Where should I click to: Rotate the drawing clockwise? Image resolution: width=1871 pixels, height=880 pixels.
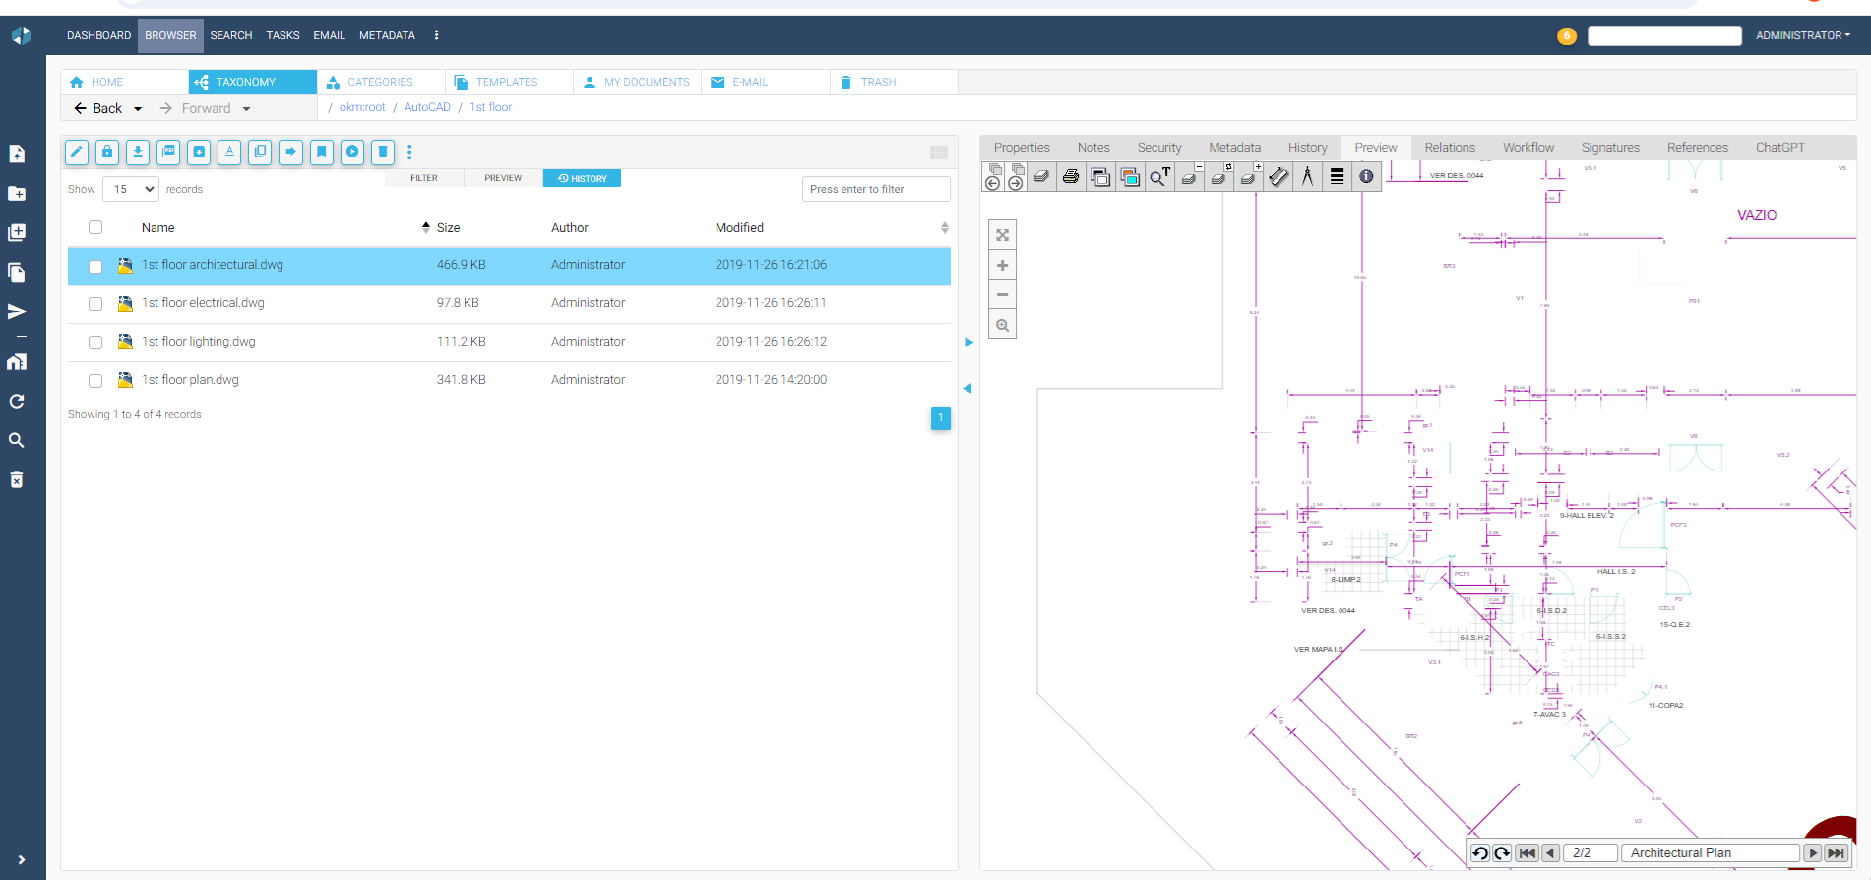[x=1502, y=853]
